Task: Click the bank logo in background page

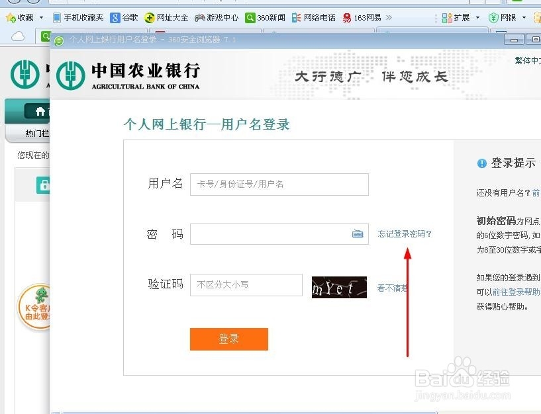Action: 25,74
